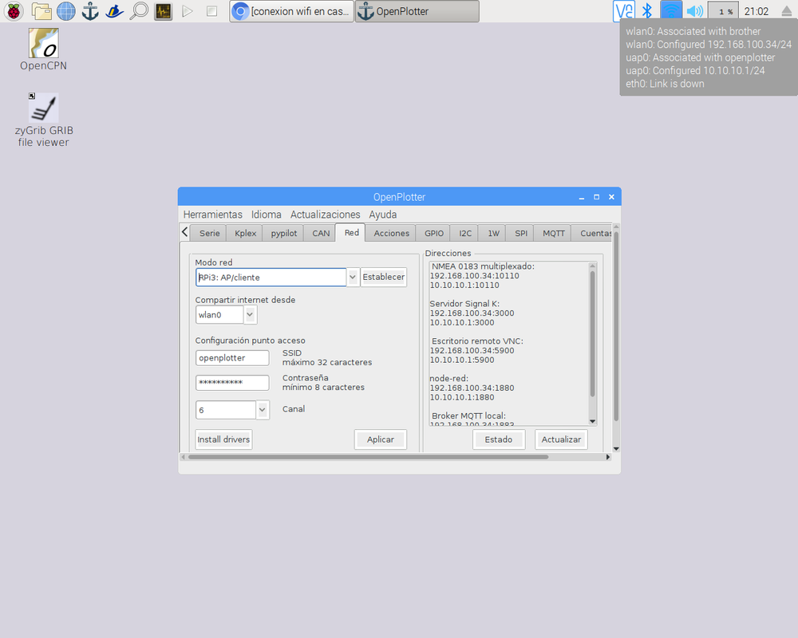Expand the Modo red dropdown arrow
This screenshot has width=798, height=638.
point(353,278)
